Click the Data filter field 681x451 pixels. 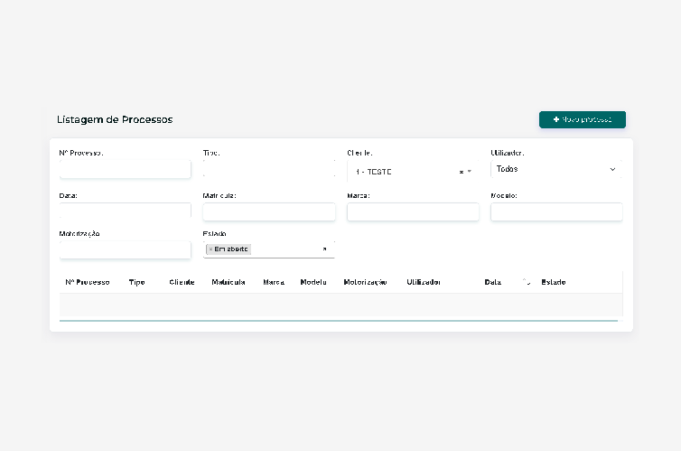[x=125, y=211]
